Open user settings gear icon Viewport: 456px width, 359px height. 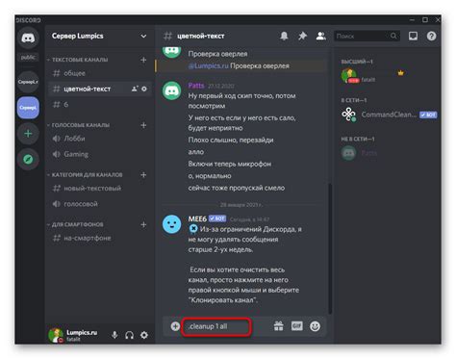144,335
